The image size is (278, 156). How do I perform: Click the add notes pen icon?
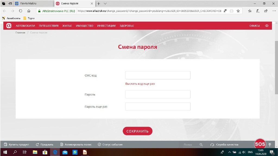pos(258,11)
